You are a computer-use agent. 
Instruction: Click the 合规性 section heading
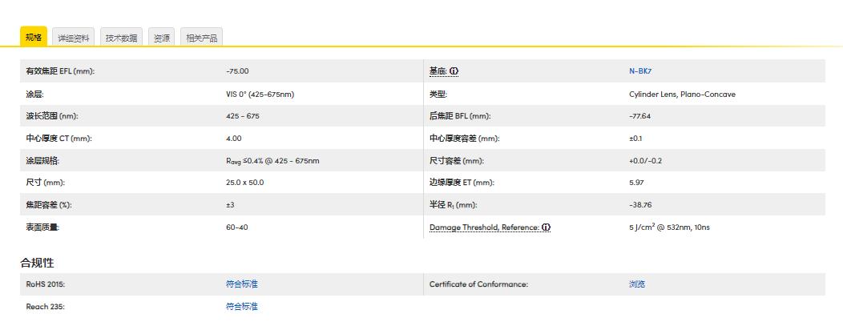[x=37, y=263]
